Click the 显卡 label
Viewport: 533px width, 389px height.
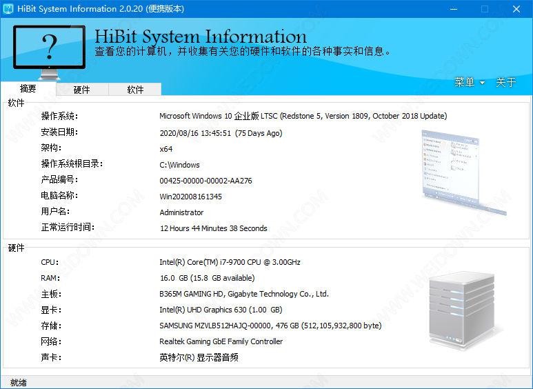coord(51,310)
